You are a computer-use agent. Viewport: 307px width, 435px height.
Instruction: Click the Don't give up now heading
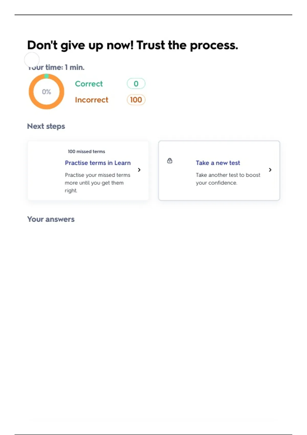click(133, 45)
